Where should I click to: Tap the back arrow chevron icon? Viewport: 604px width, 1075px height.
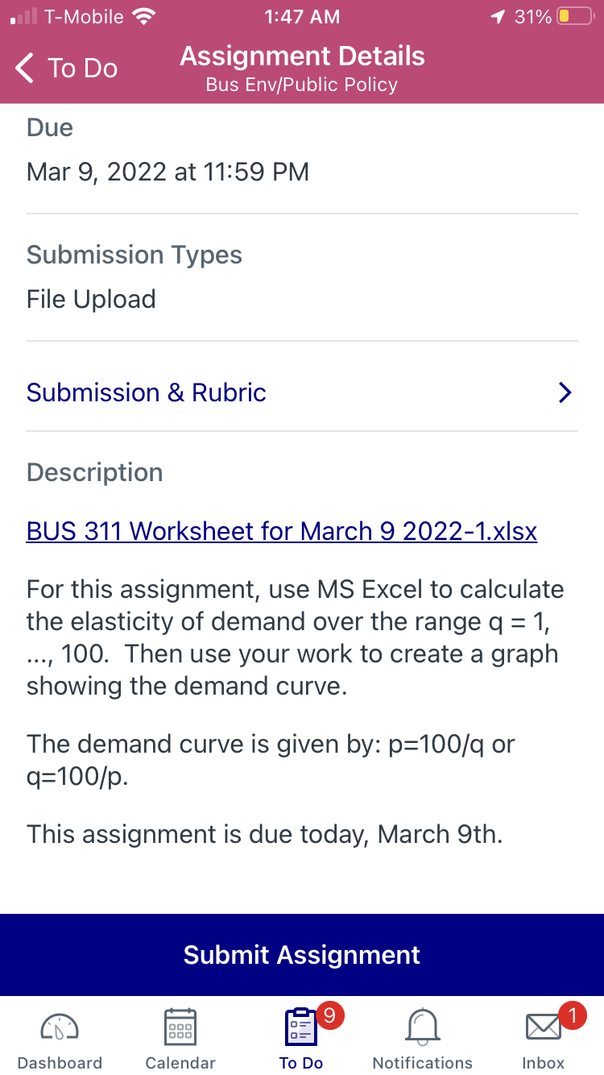click(x=25, y=68)
